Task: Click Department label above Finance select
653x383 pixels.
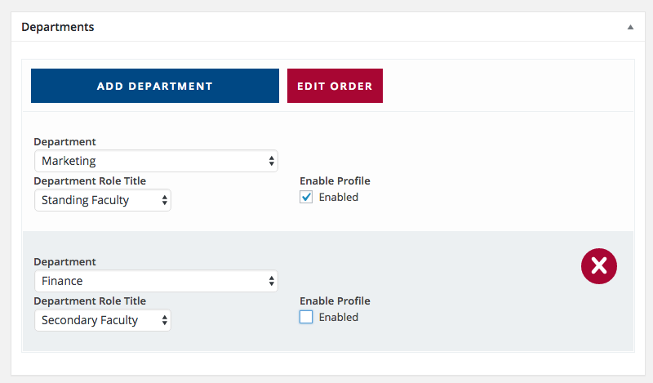Action: pos(65,261)
